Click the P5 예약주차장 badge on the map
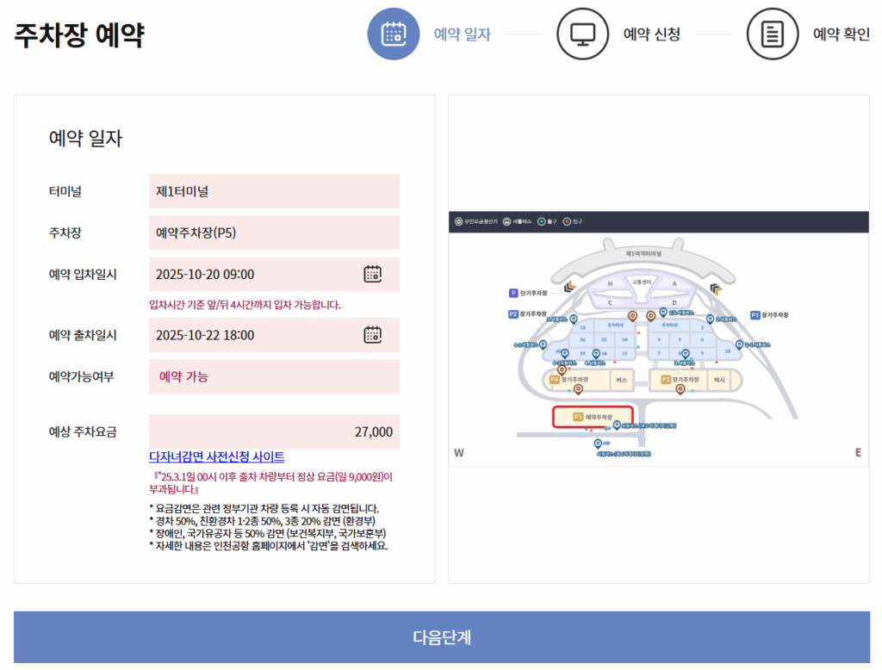 click(578, 417)
